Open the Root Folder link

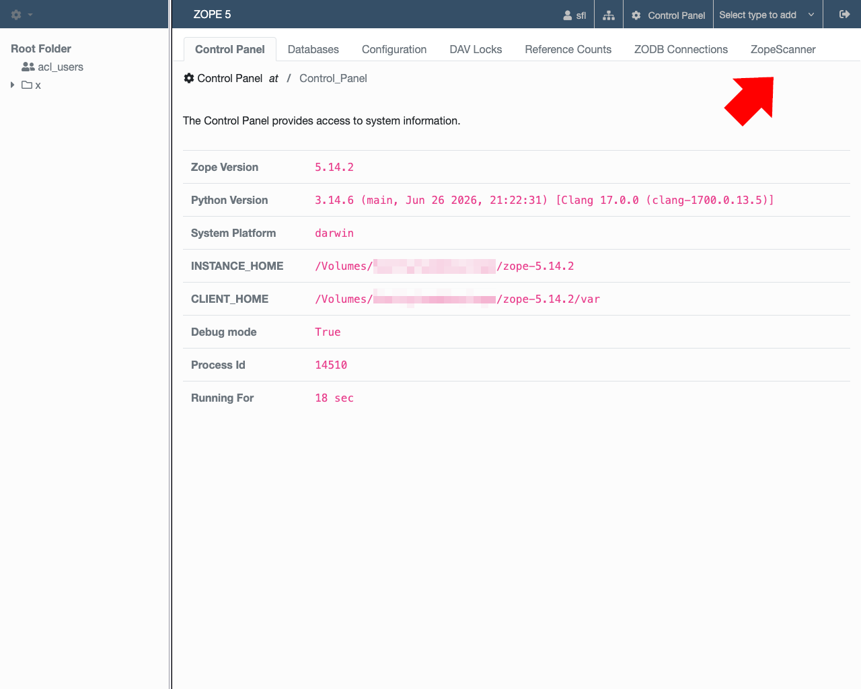tap(41, 48)
